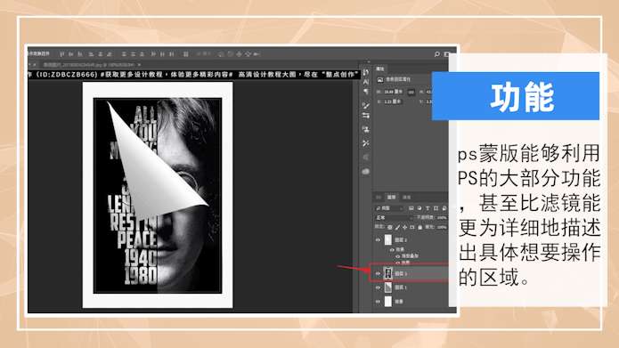Open the Character panel icon (A)
The width and height of the screenshot is (619, 348).
[x=366, y=82]
